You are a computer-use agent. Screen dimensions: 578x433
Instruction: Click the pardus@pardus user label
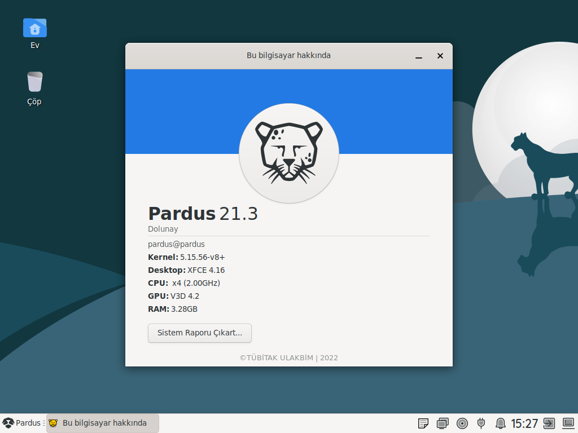pos(176,244)
